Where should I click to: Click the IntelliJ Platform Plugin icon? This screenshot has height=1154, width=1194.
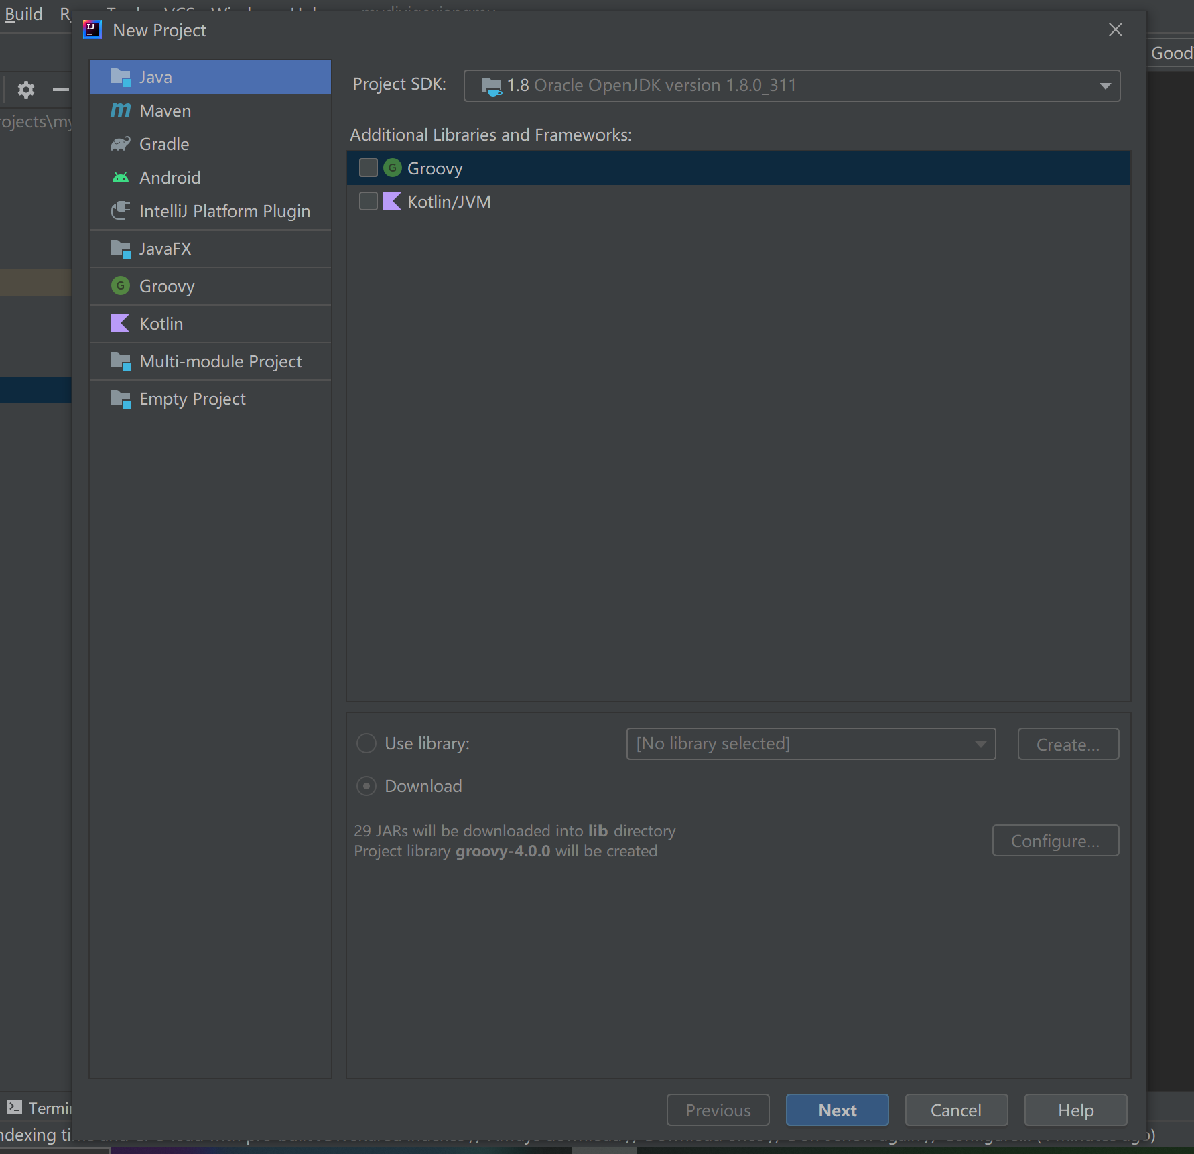point(121,211)
